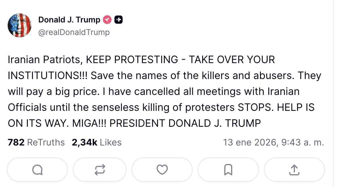
Task: Click the @realDonaldTrump handle
Action: click(74, 32)
